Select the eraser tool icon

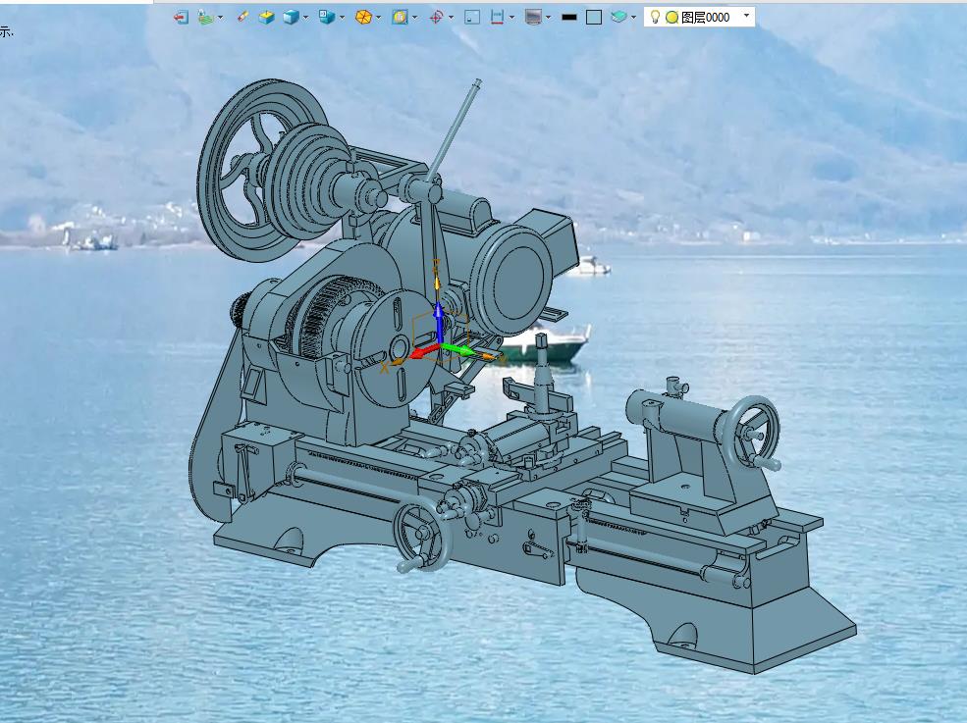point(242,17)
